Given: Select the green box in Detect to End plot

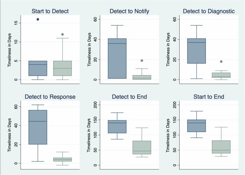Looking at the screenshot, I should 142,147.
